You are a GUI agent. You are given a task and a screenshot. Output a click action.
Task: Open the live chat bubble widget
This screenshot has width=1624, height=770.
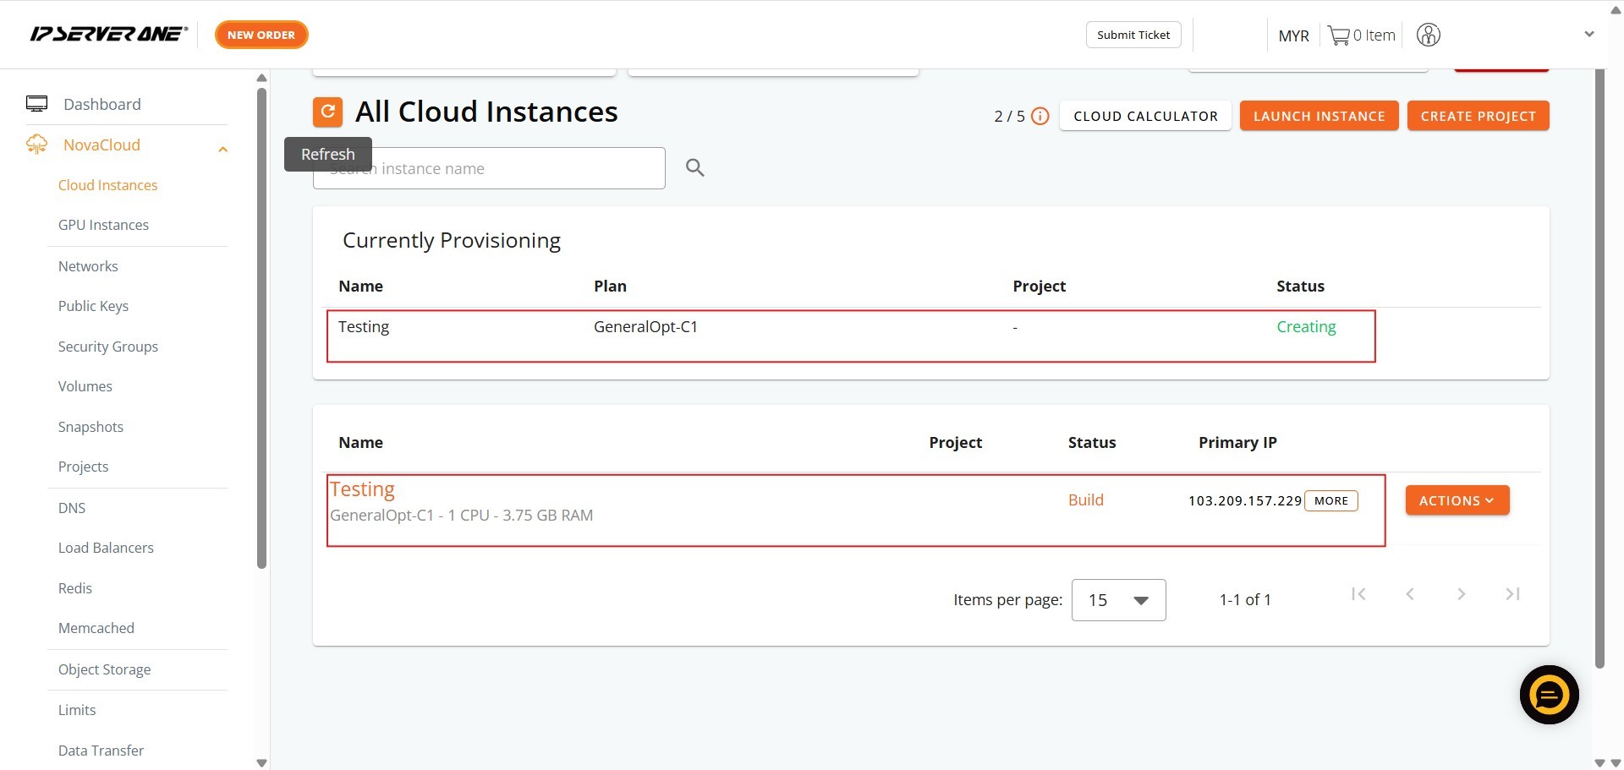point(1549,695)
